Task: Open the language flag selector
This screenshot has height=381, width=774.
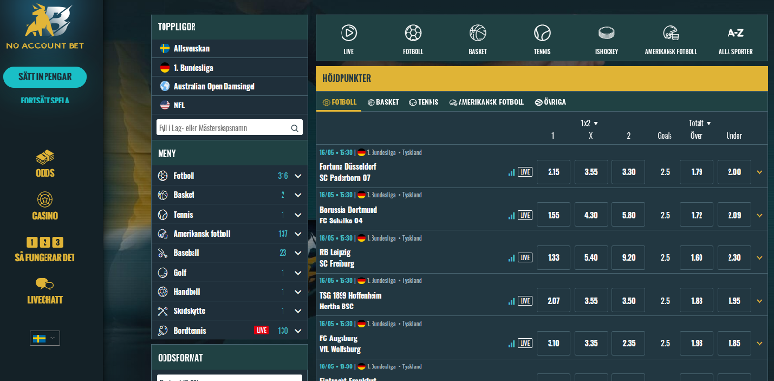Action: coord(45,338)
